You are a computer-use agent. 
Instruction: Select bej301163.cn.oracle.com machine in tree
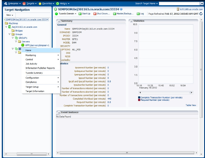click(x=25, y=27)
